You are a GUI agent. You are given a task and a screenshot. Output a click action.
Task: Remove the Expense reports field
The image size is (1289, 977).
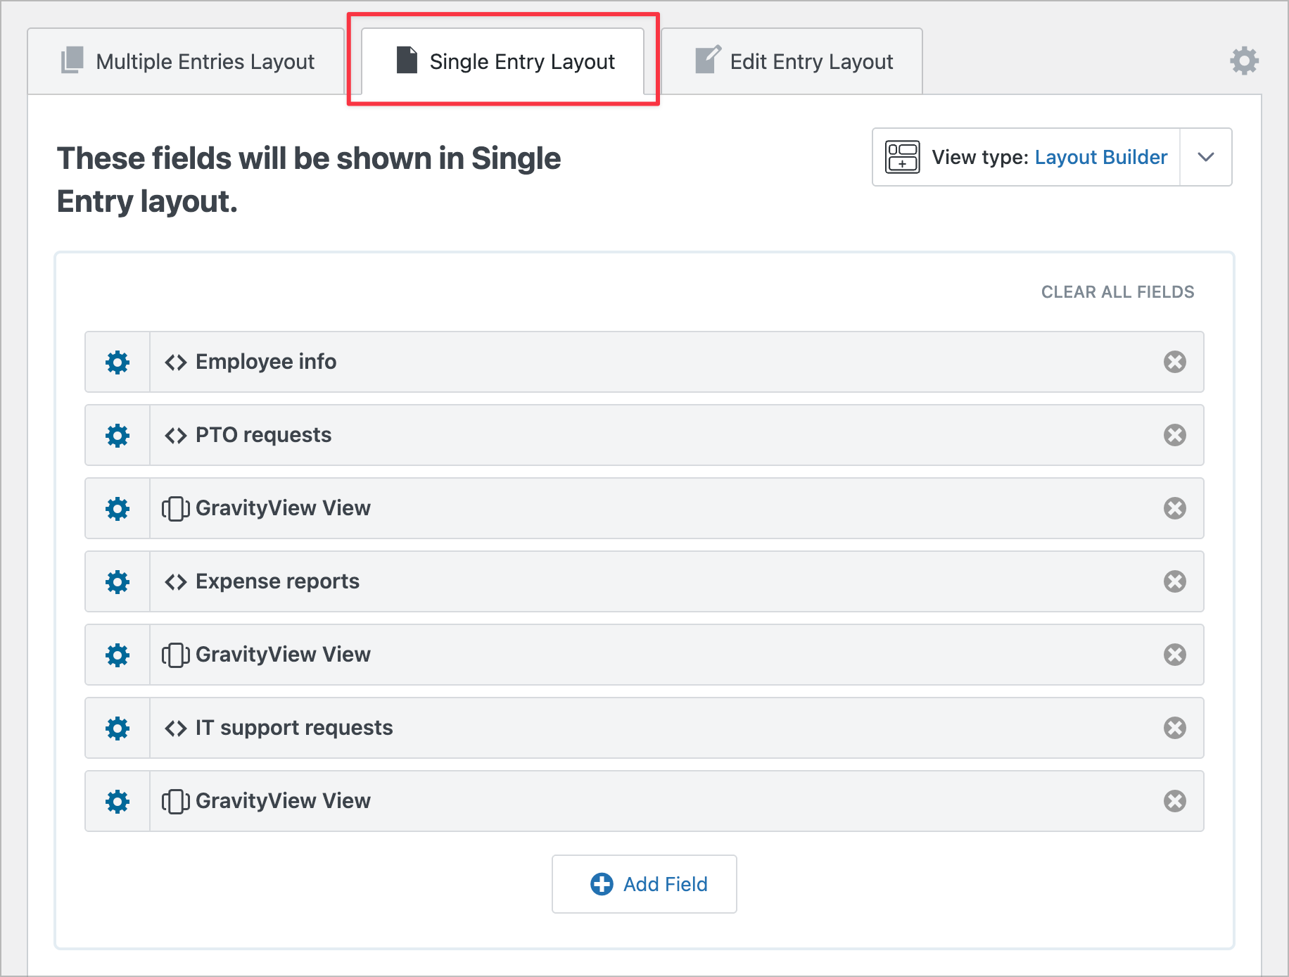click(x=1174, y=581)
